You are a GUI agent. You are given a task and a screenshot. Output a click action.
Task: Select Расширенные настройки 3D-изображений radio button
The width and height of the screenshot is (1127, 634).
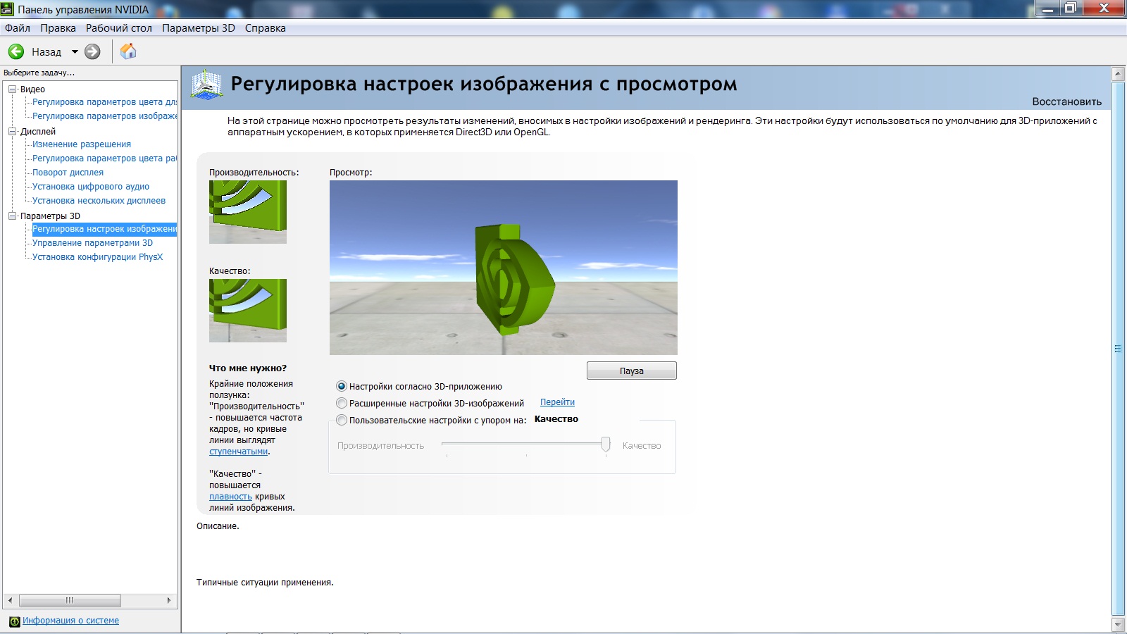pos(342,403)
